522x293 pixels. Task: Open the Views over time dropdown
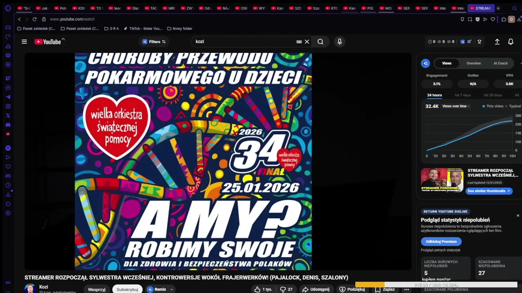(x=456, y=106)
